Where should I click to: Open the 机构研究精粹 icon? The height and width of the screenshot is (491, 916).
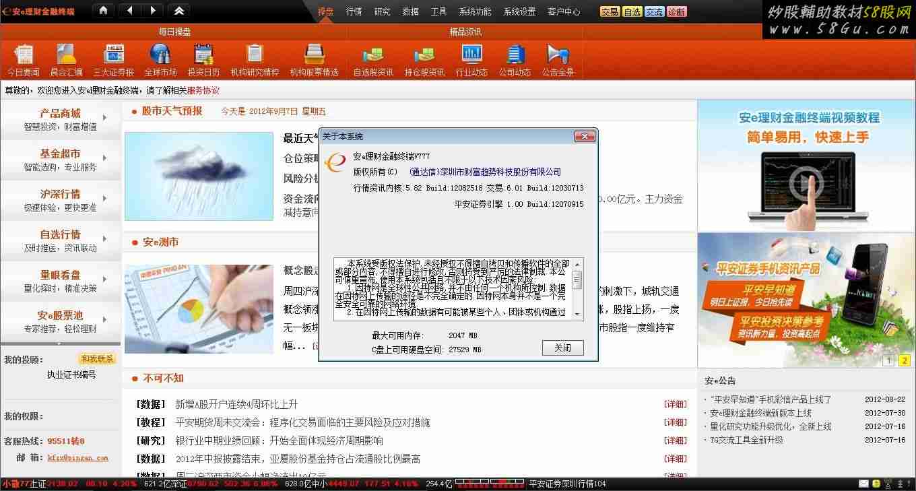(255, 60)
